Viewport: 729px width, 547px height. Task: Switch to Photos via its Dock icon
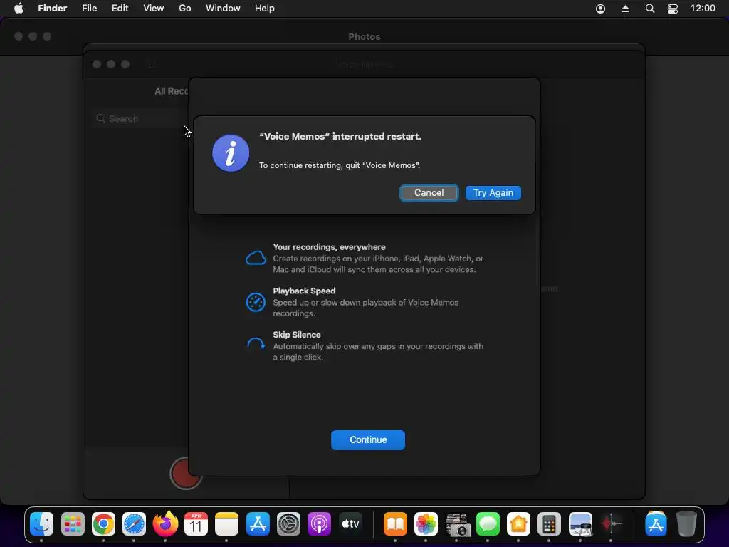(x=426, y=524)
